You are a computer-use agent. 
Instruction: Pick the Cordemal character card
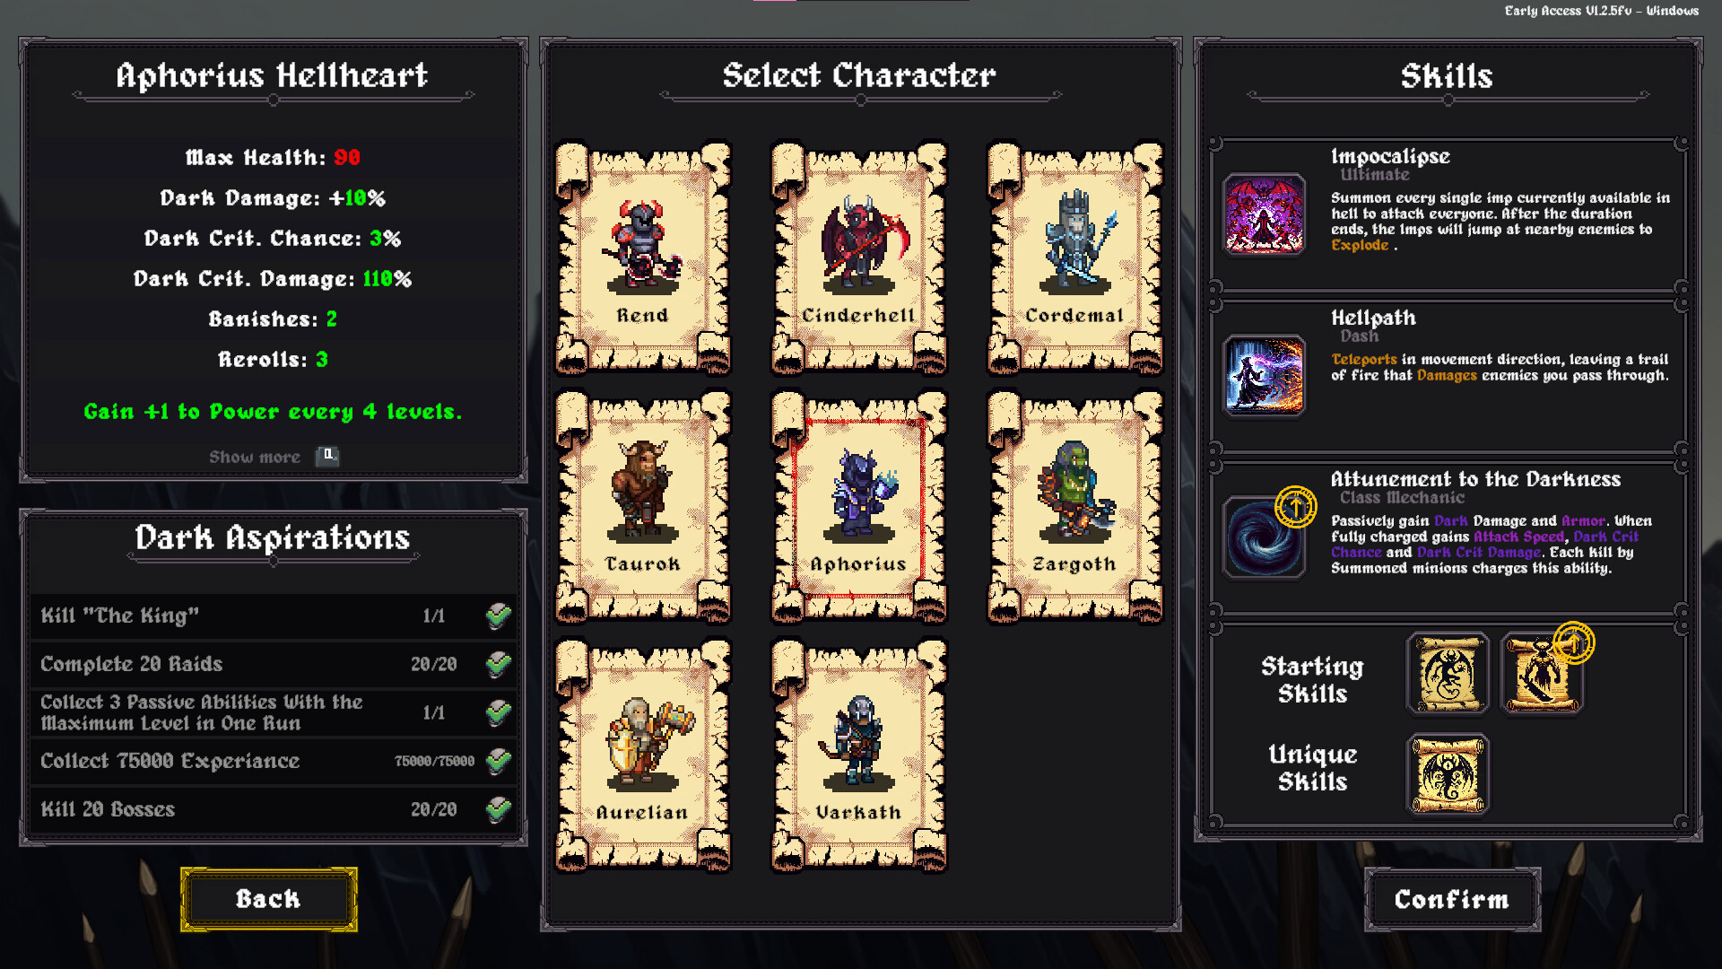tap(1074, 258)
